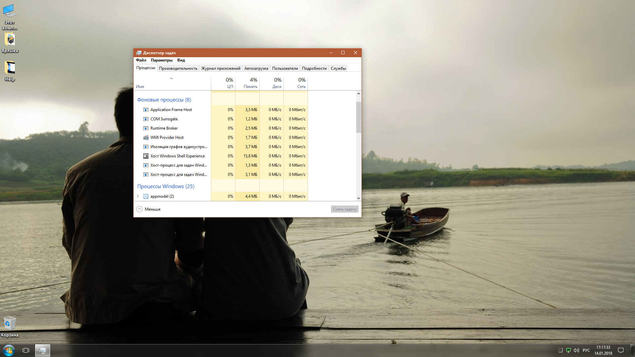The height and width of the screenshot is (357, 635).
Task: Click the volume speaker tray icon
Action: 576,350
